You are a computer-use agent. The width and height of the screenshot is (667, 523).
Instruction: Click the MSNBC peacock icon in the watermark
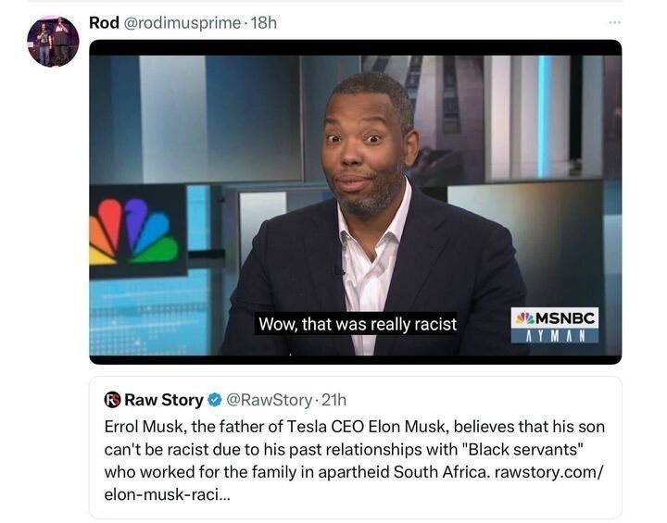(524, 318)
